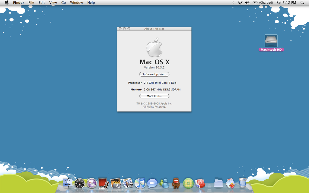Open LimeWire from the dock
The height and width of the screenshot is (193, 309).
point(188,183)
